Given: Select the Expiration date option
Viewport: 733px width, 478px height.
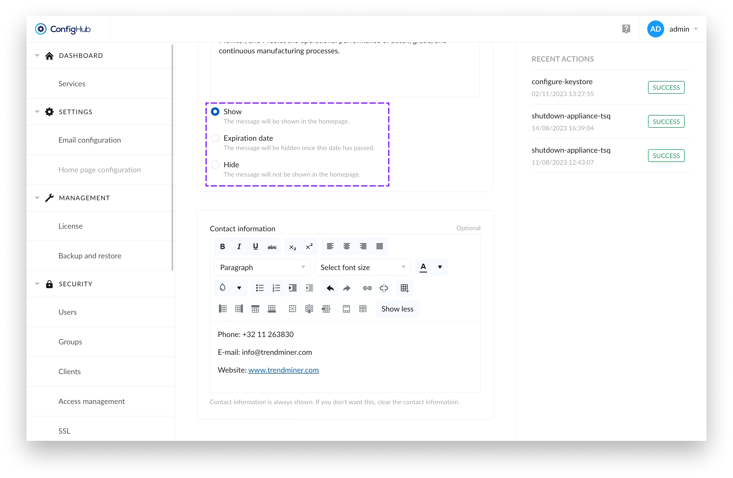Looking at the screenshot, I should pyautogui.click(x=215, y=138).
